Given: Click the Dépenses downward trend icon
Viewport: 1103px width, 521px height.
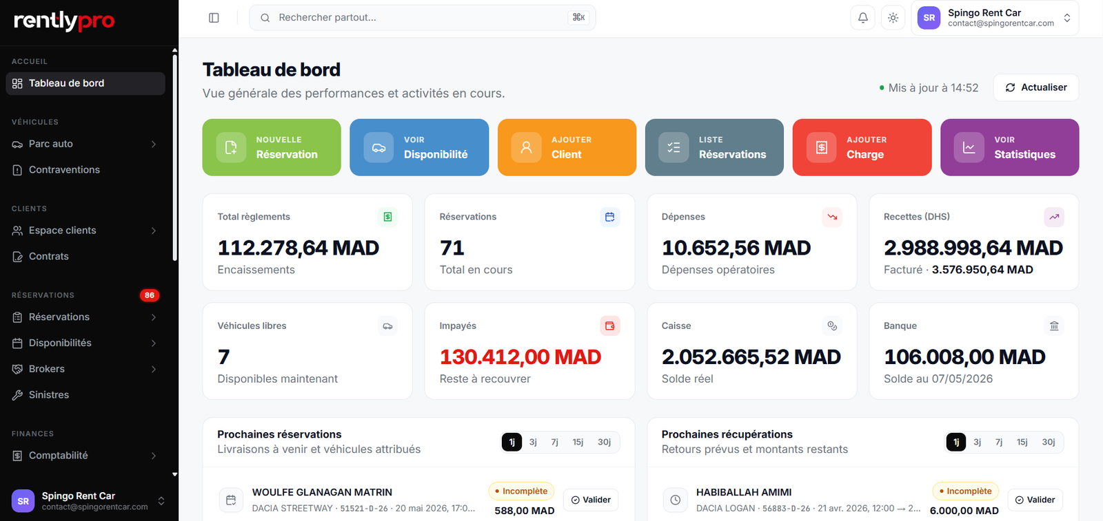Looking at the screenshot, I should tap(832, 217).
